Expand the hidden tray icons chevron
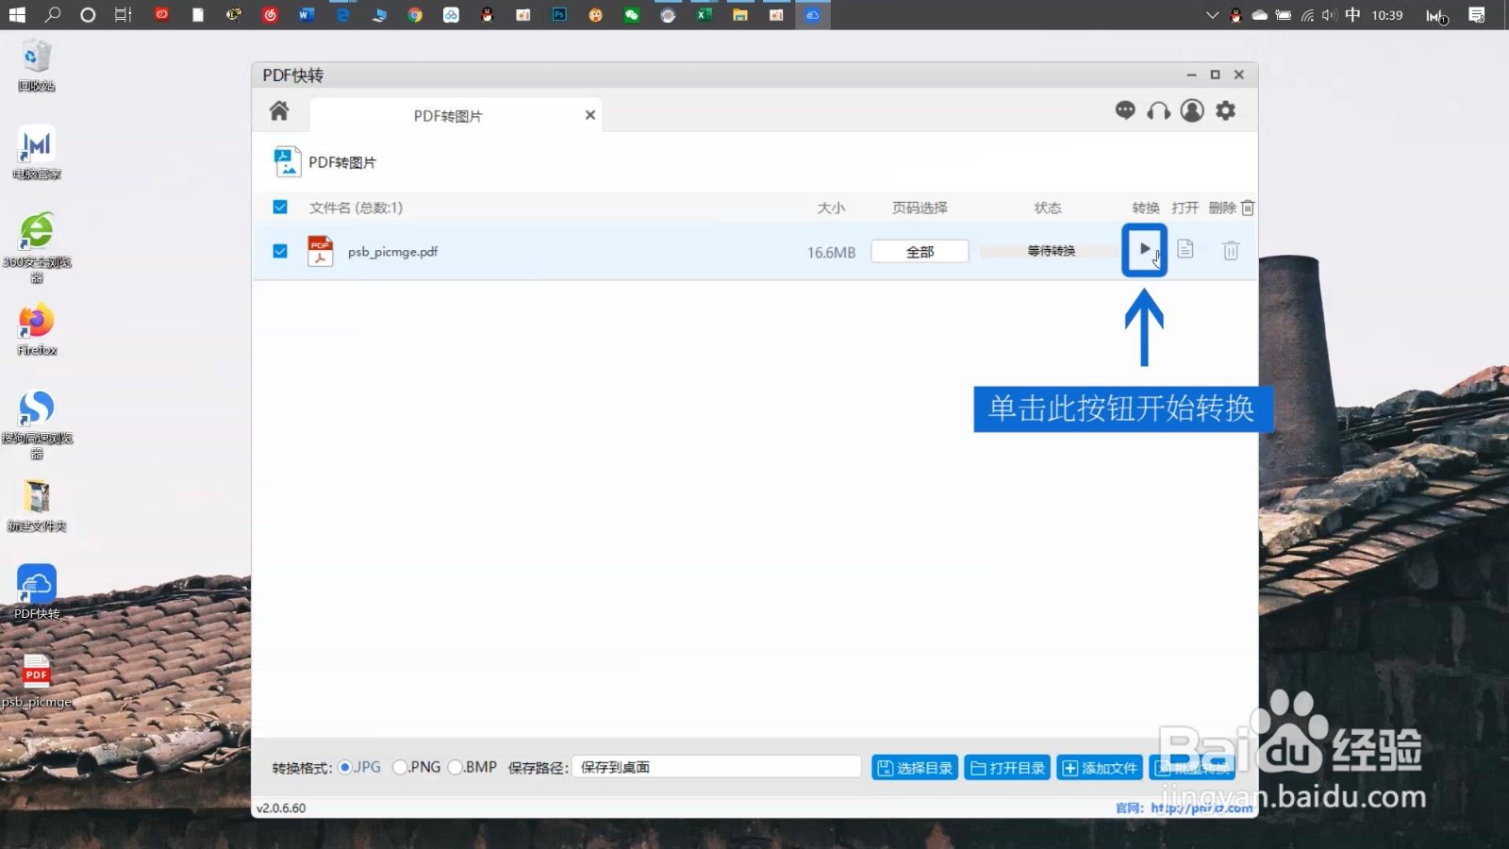Viewport: 1509px width, 849px height. pos(1212,15)
